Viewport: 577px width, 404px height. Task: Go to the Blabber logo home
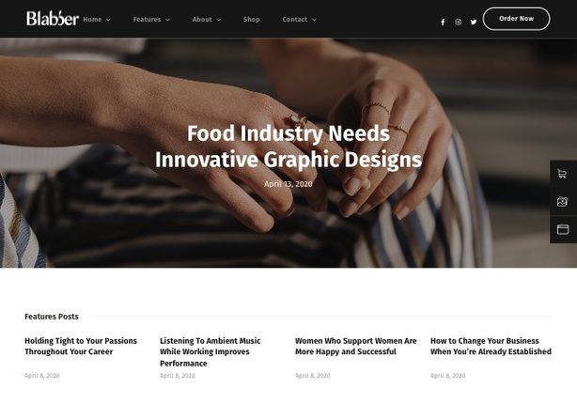click(53, 19)
